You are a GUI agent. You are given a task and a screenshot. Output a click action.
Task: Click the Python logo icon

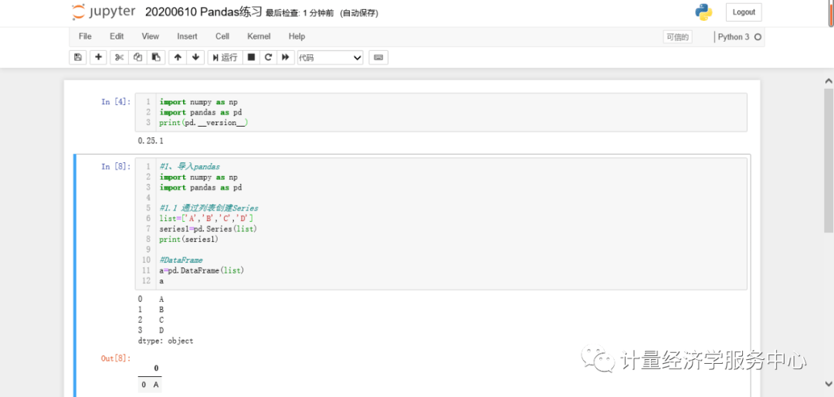click(x=703, y=12)
